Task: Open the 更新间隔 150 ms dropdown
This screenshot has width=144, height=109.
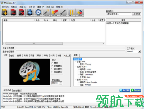Action: click(x=57, y=83)
